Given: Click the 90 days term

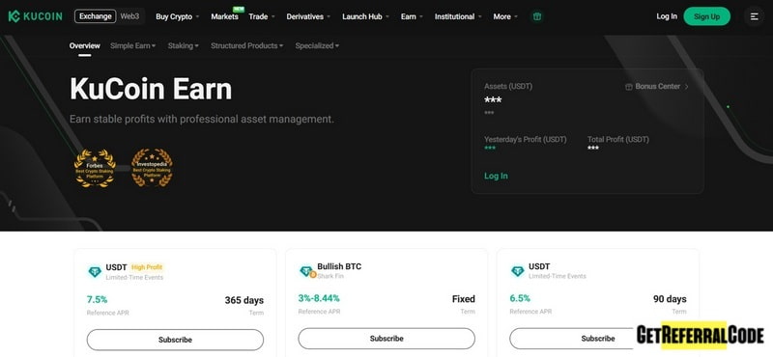Looking at the screenshot, I should pos(670,299).
